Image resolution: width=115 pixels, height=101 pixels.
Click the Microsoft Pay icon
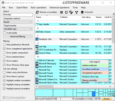(37, 70)
